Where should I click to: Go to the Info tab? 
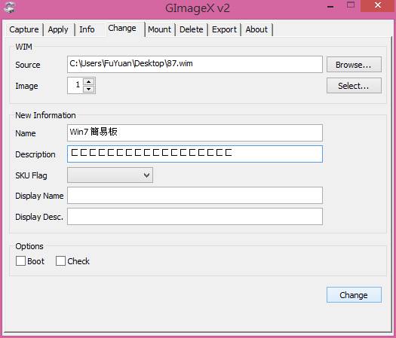click(87, 29)
